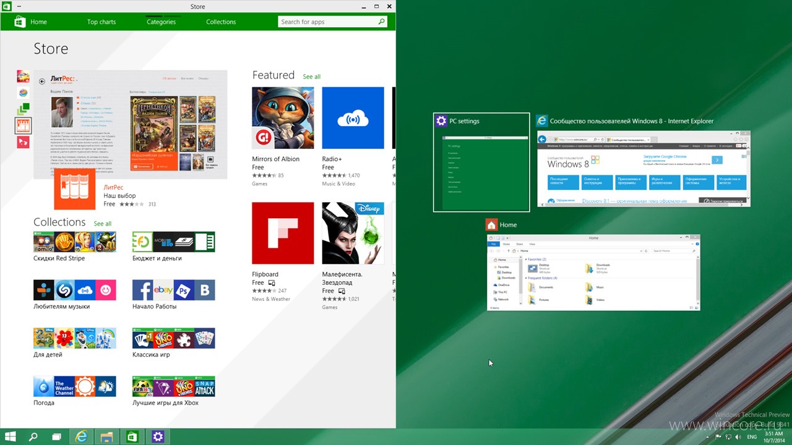Open Для детей collection banner

click(x=75, y=338)
